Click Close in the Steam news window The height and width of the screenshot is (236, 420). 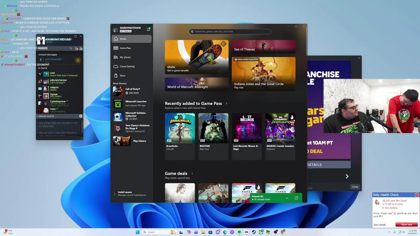355,187
